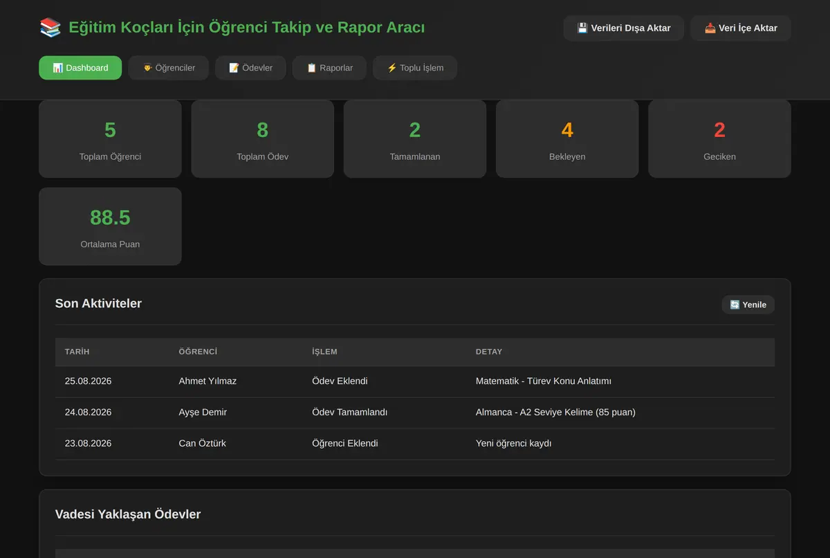Click the Verileri Dışa Aktar button
This screenshot has width=830, height=558.
pos(624,28)
